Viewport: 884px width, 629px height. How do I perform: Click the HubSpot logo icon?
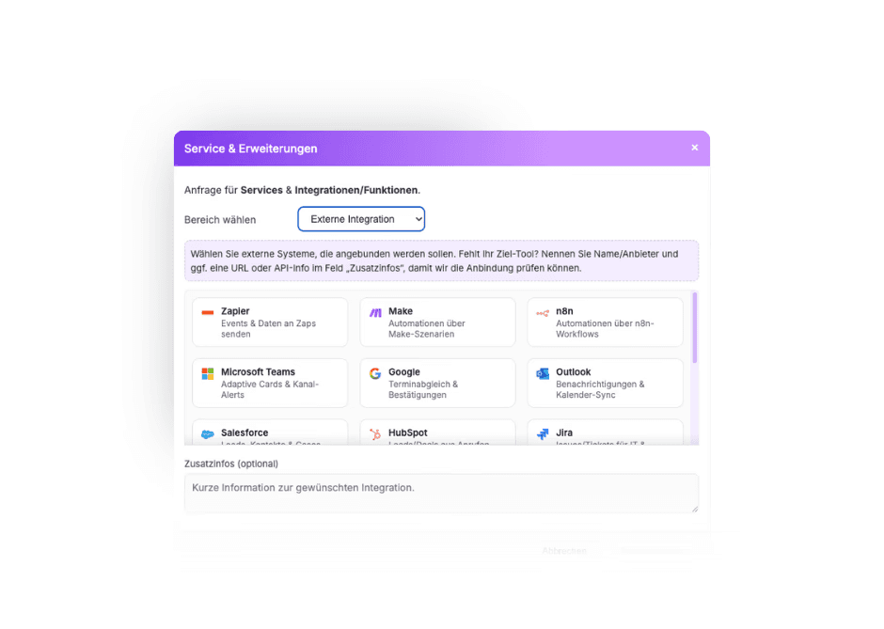click(375, 434)
